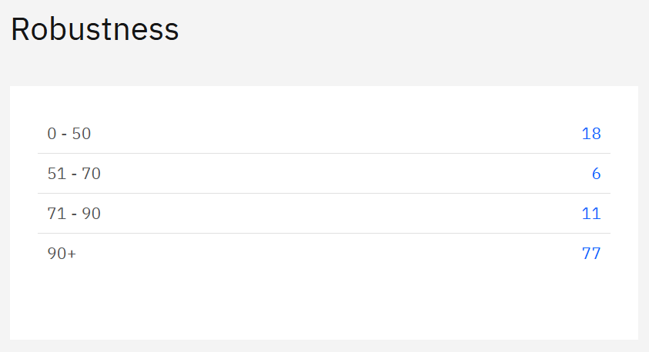The width and height of the screenshot is (649, 352).
Task: Click the divider below the 0 - 50 row
Action: point(323,154)
